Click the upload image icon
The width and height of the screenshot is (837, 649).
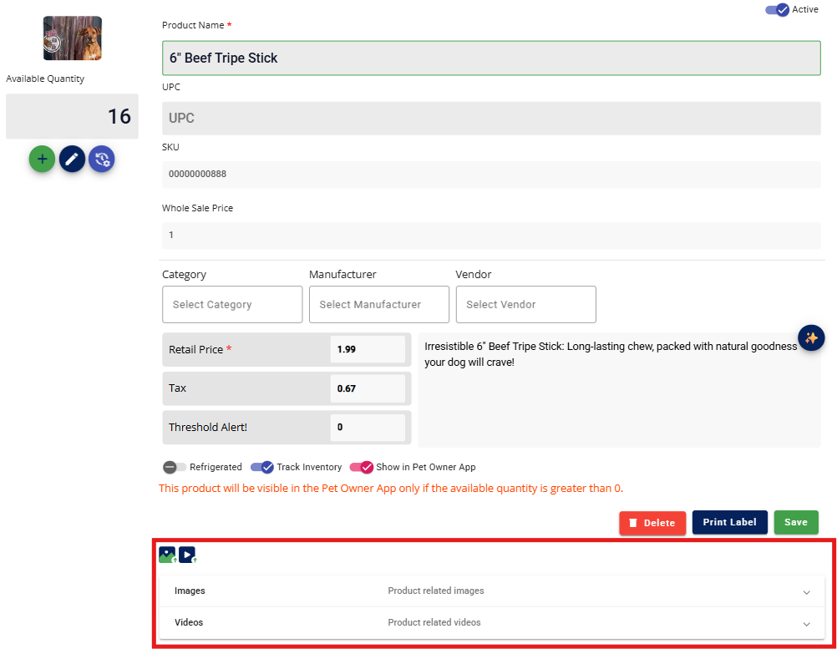[x=168, y=555]
